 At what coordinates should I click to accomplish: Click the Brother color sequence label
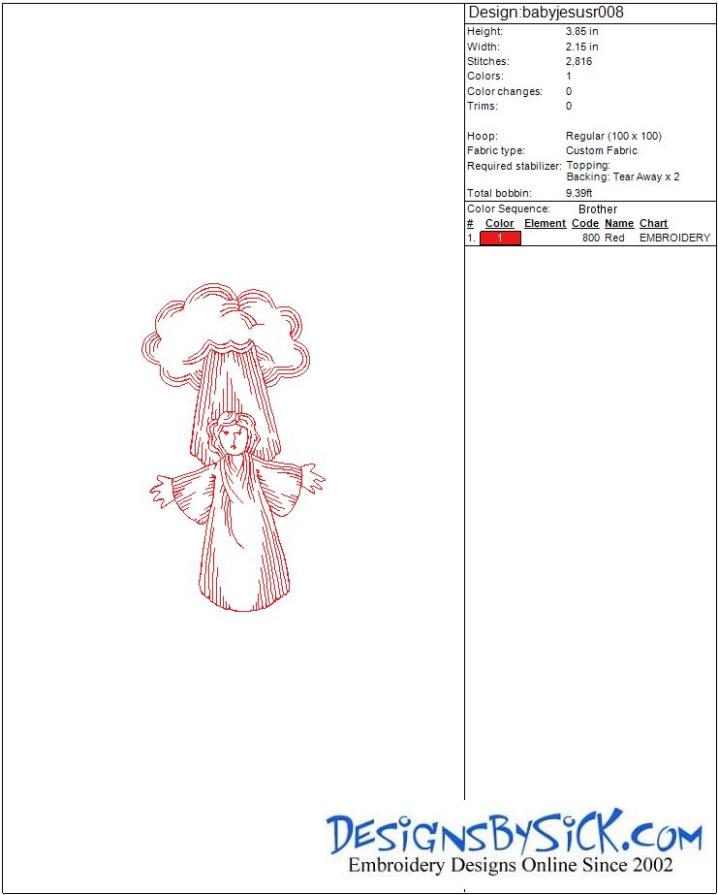[x=598, y=209]
